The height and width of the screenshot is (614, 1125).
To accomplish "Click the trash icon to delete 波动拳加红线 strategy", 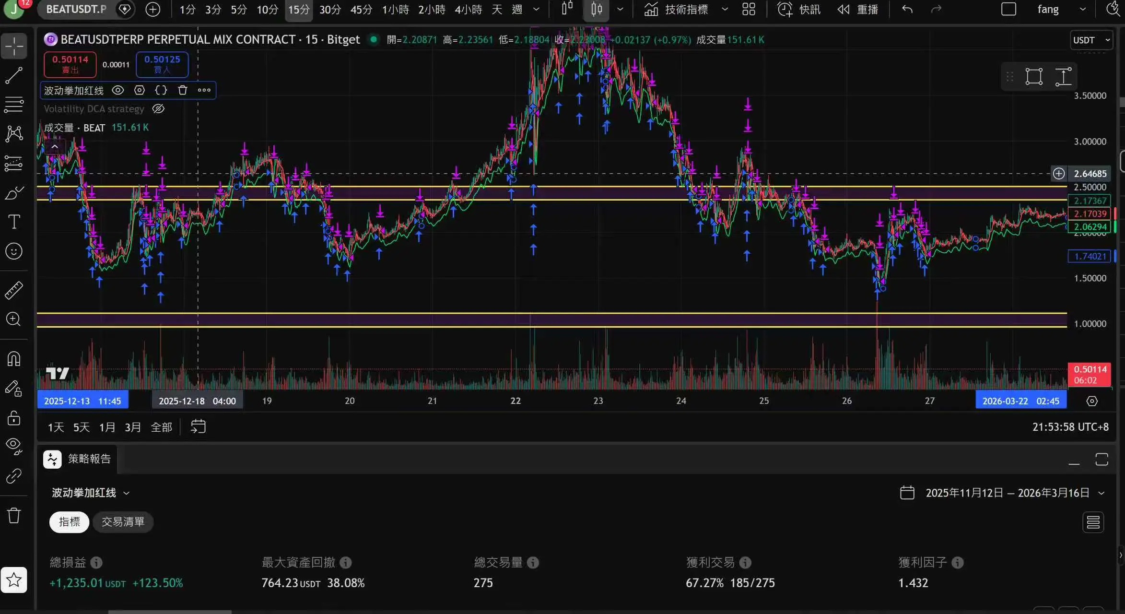I will 182,90.
